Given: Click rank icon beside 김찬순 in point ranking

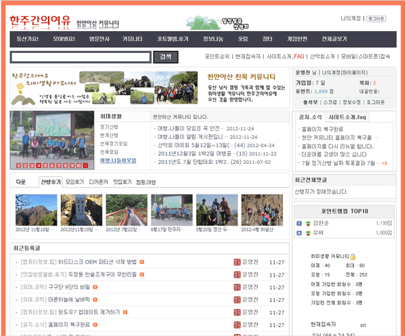Looking at the screenshot, I should pos(299,222).
